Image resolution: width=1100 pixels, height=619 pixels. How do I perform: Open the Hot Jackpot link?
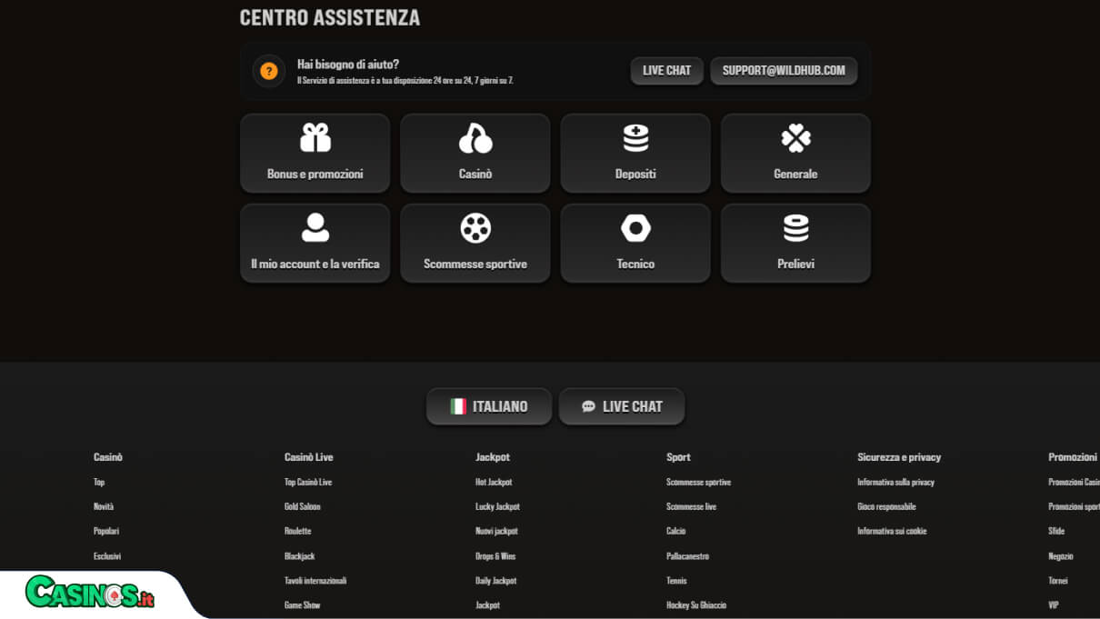(494, 482)
